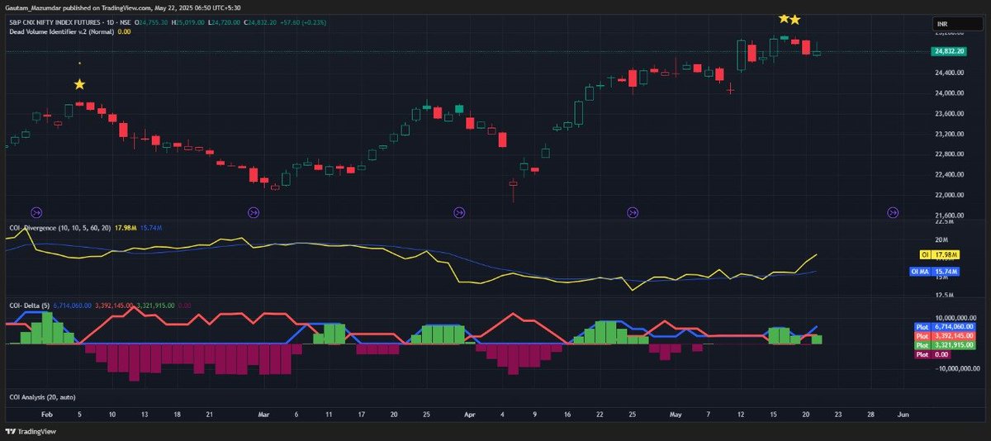This screenshot has height=441, width=991.
Task: Click the maroon Plot 0.00 axis label
Action: click(x=932, y=353)
